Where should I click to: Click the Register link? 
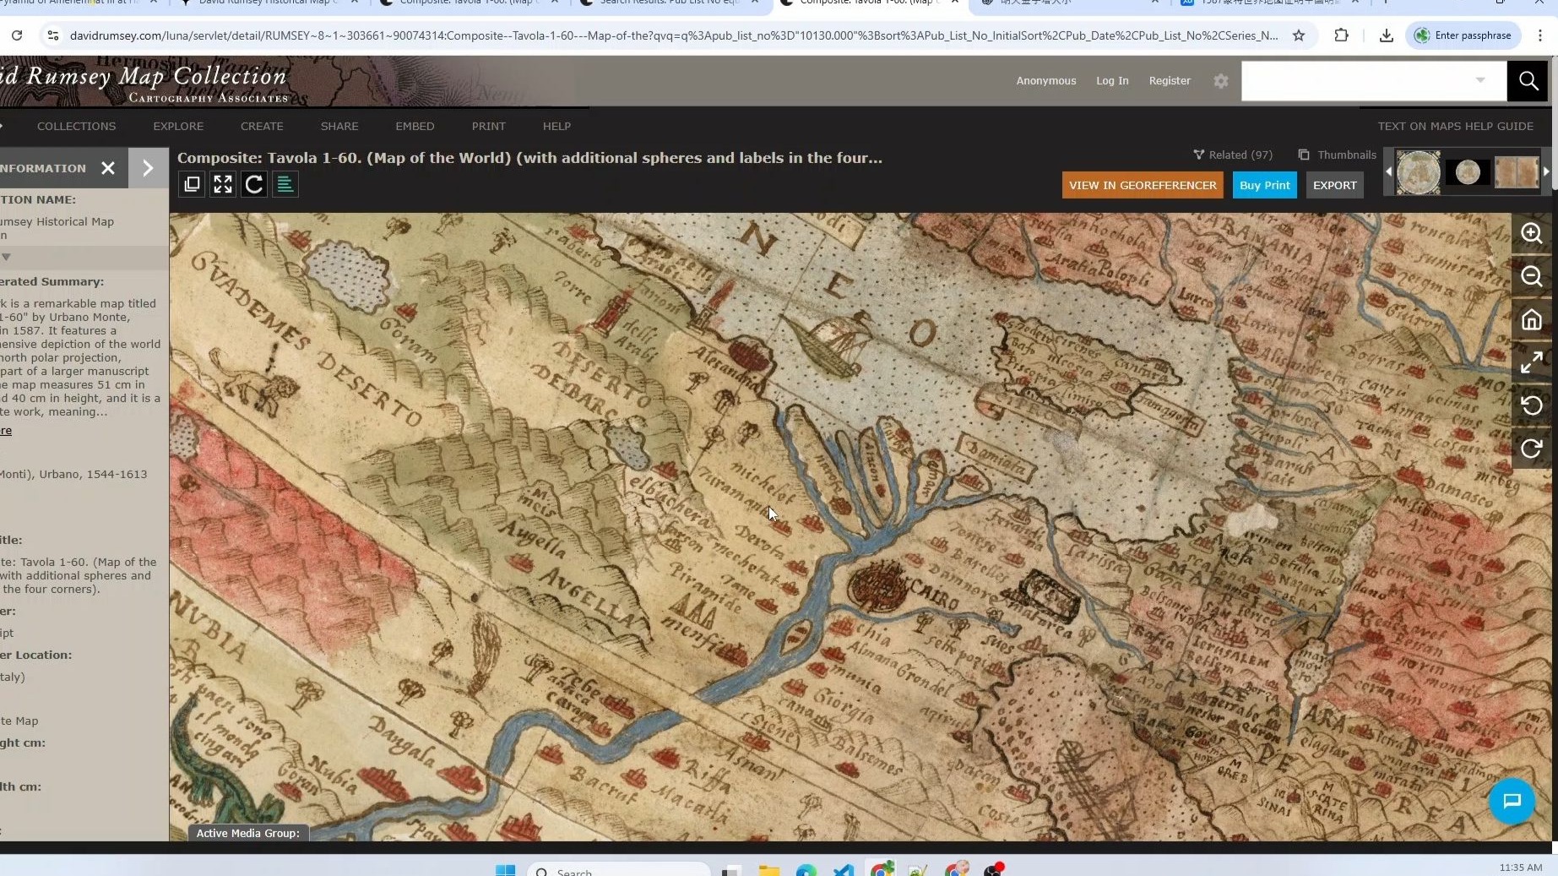pos(1170,81)
